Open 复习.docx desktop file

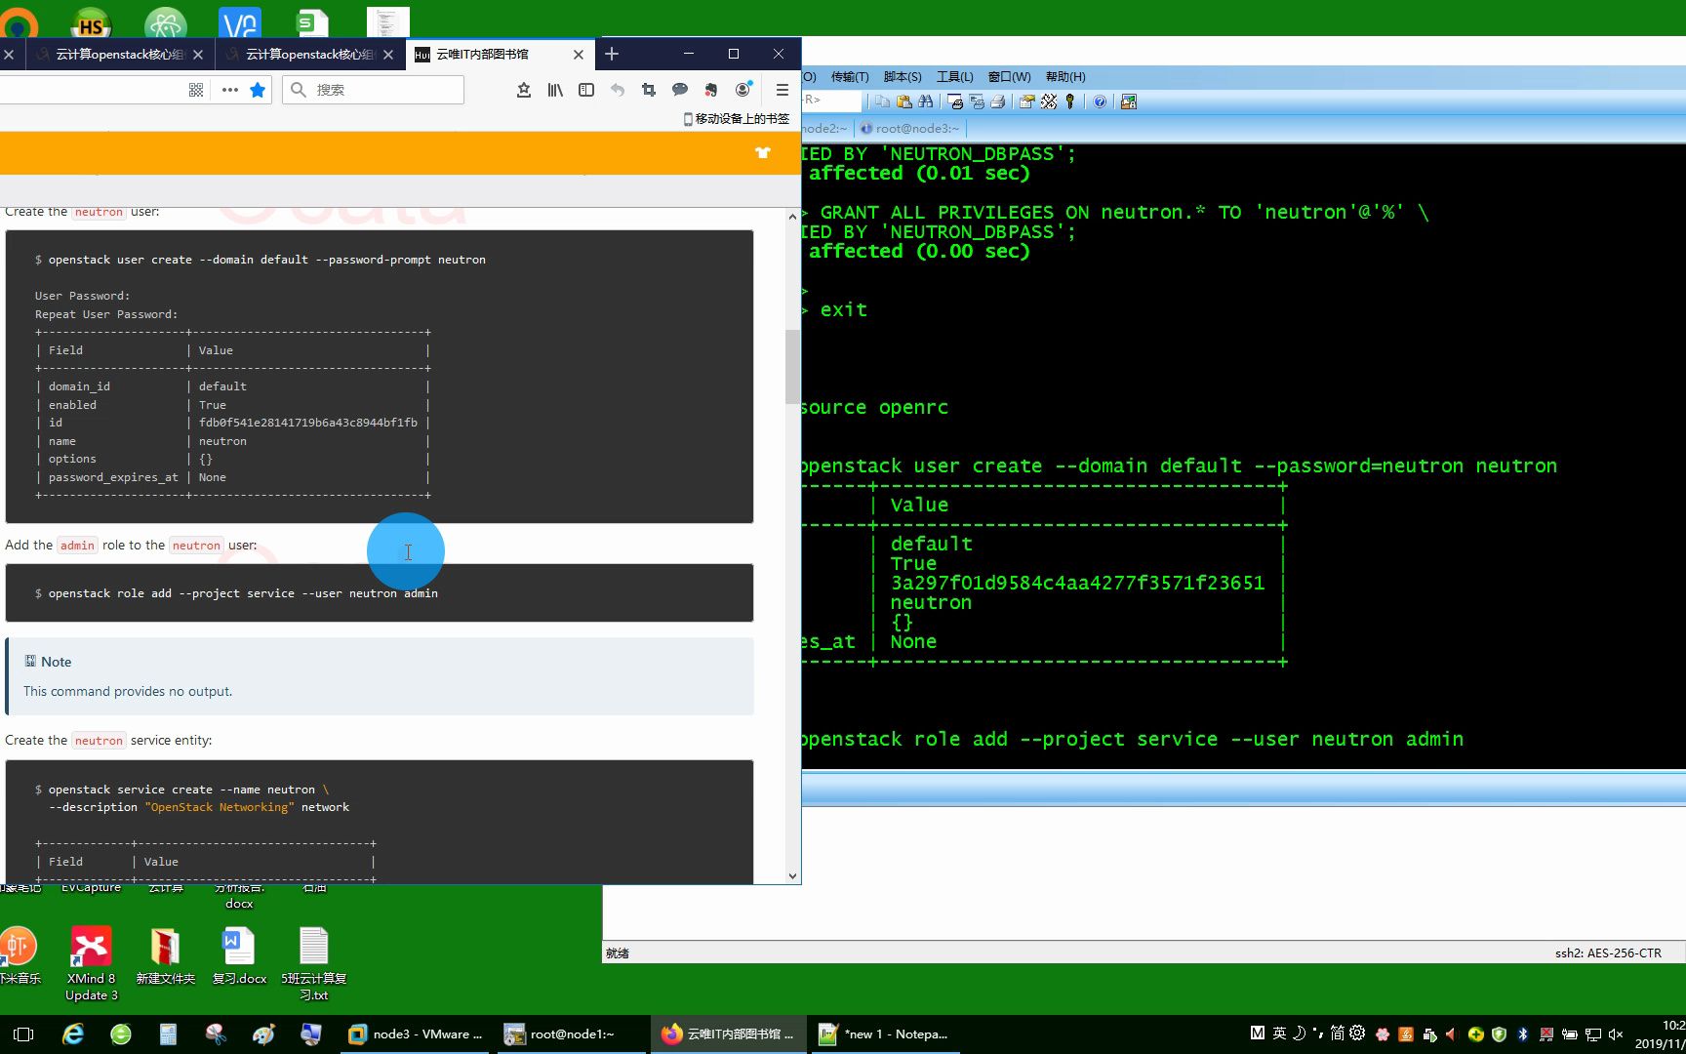(239, 956)
